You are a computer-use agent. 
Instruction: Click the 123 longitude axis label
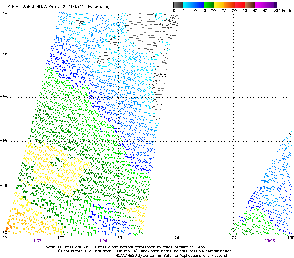[61, 238]
